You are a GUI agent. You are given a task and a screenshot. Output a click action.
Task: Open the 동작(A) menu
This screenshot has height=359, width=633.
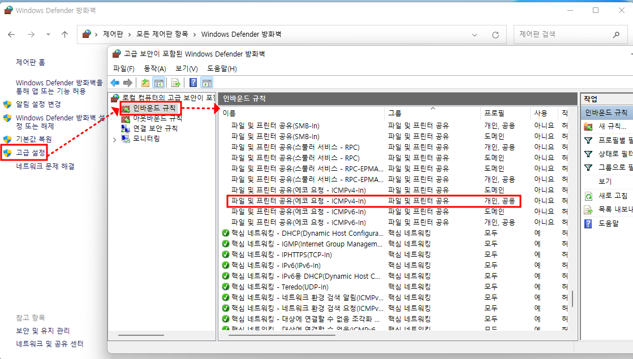click(155, 68)
